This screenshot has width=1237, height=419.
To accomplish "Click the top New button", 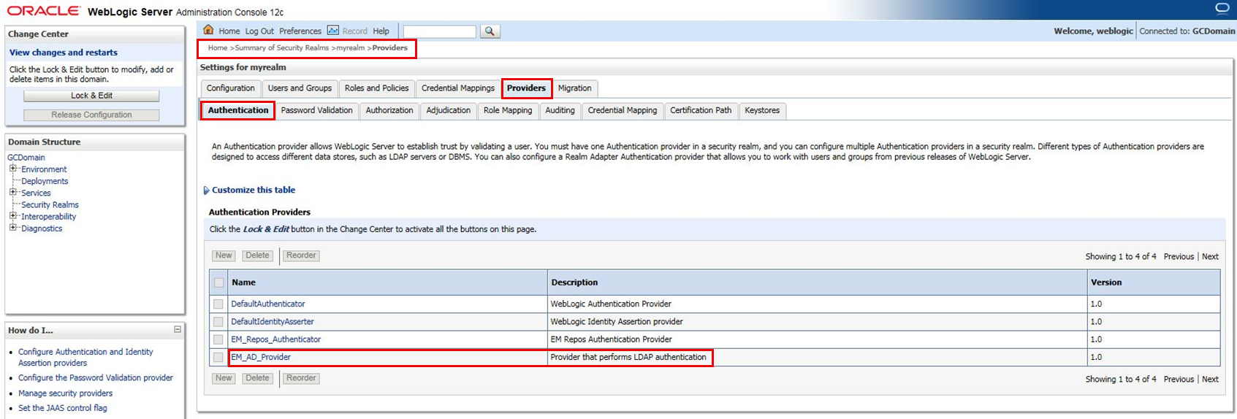I will coord(224,255).
